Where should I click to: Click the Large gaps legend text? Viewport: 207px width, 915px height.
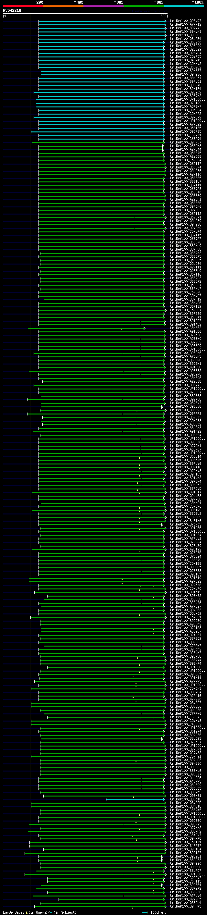coord(40,912)
